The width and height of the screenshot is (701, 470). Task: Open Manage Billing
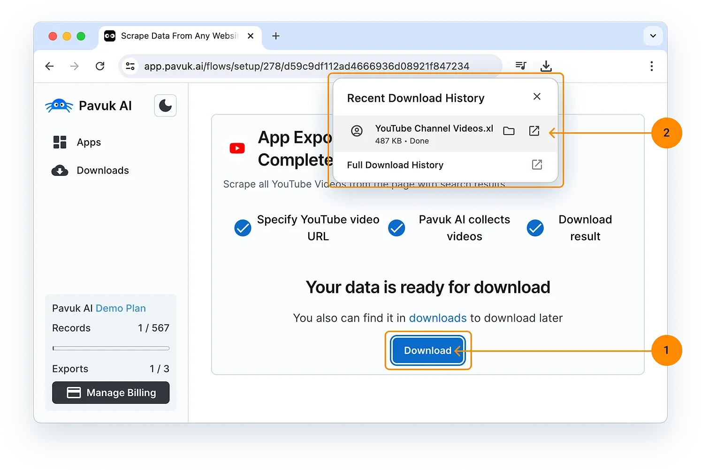tap(111, 393)
